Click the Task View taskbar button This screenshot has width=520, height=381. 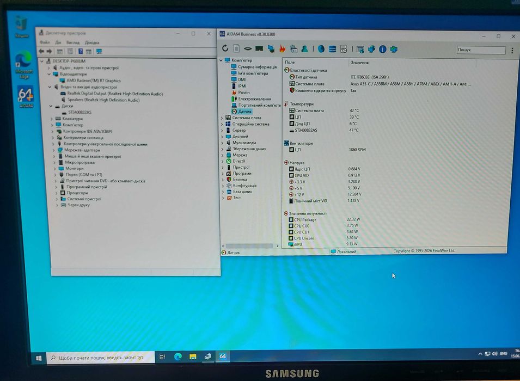[162, 357]
